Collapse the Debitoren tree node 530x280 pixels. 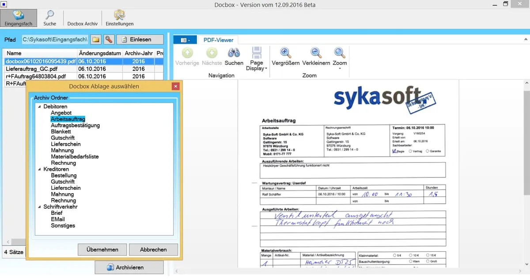(39, 107)
